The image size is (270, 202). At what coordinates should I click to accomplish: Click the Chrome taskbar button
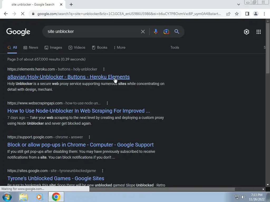(56, 197)
